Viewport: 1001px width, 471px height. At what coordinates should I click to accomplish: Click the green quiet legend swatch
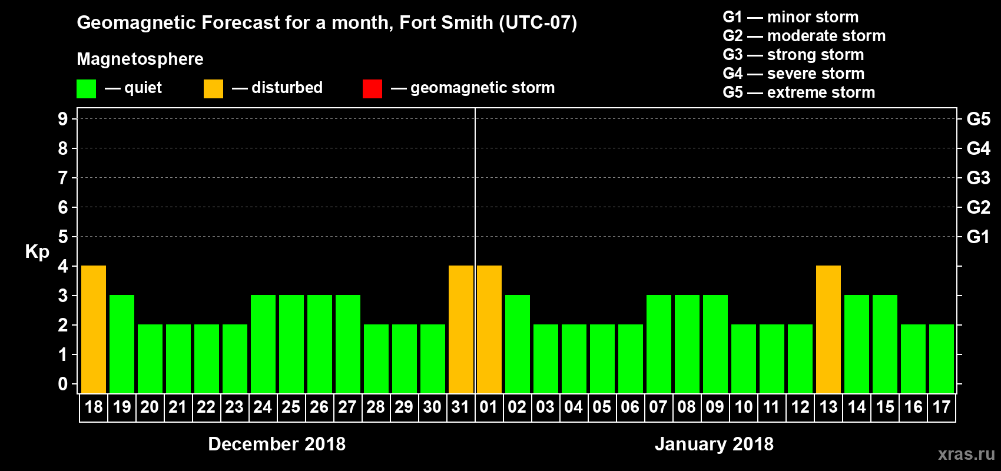click(86, 89)
